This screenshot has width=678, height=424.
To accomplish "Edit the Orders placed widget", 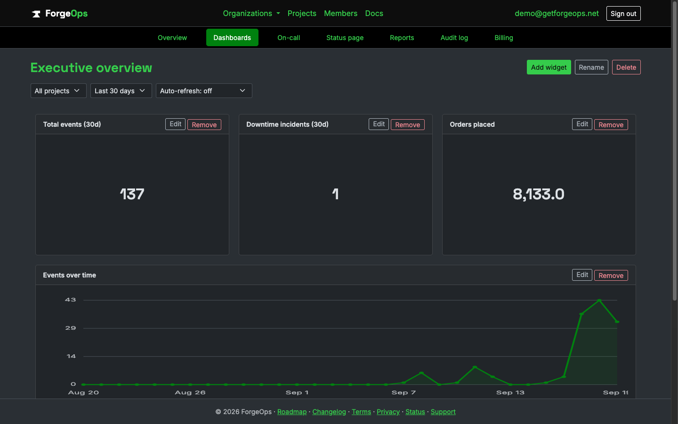I will [x=582, y=124].
